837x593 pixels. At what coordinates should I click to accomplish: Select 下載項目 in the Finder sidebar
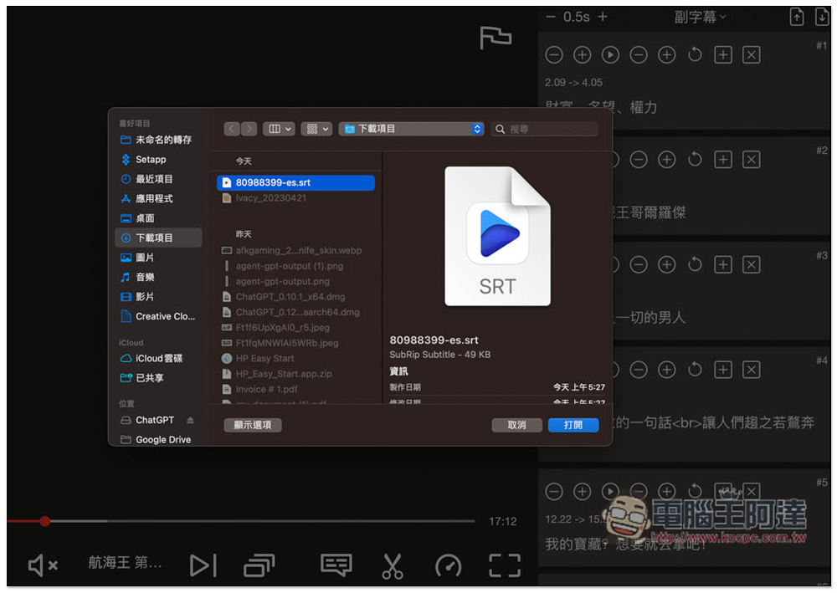[158, 238]
